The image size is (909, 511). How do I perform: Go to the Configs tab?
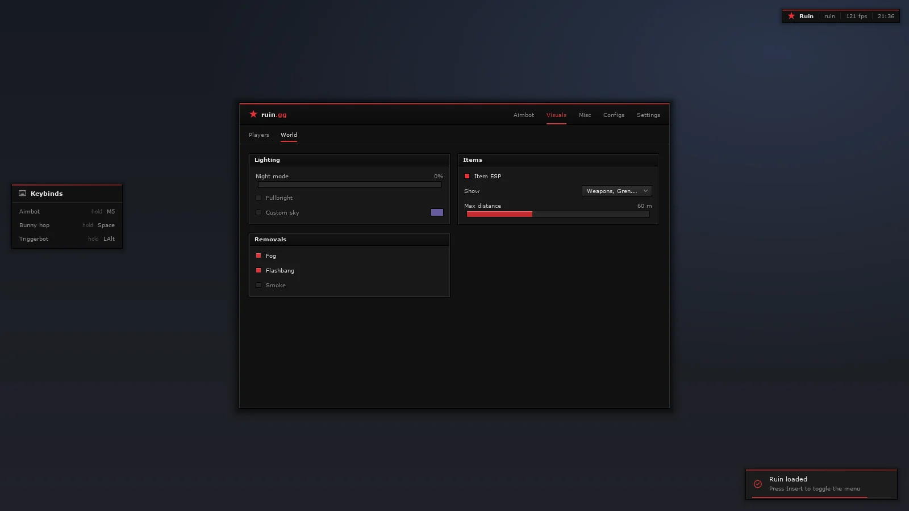[614, 115]
